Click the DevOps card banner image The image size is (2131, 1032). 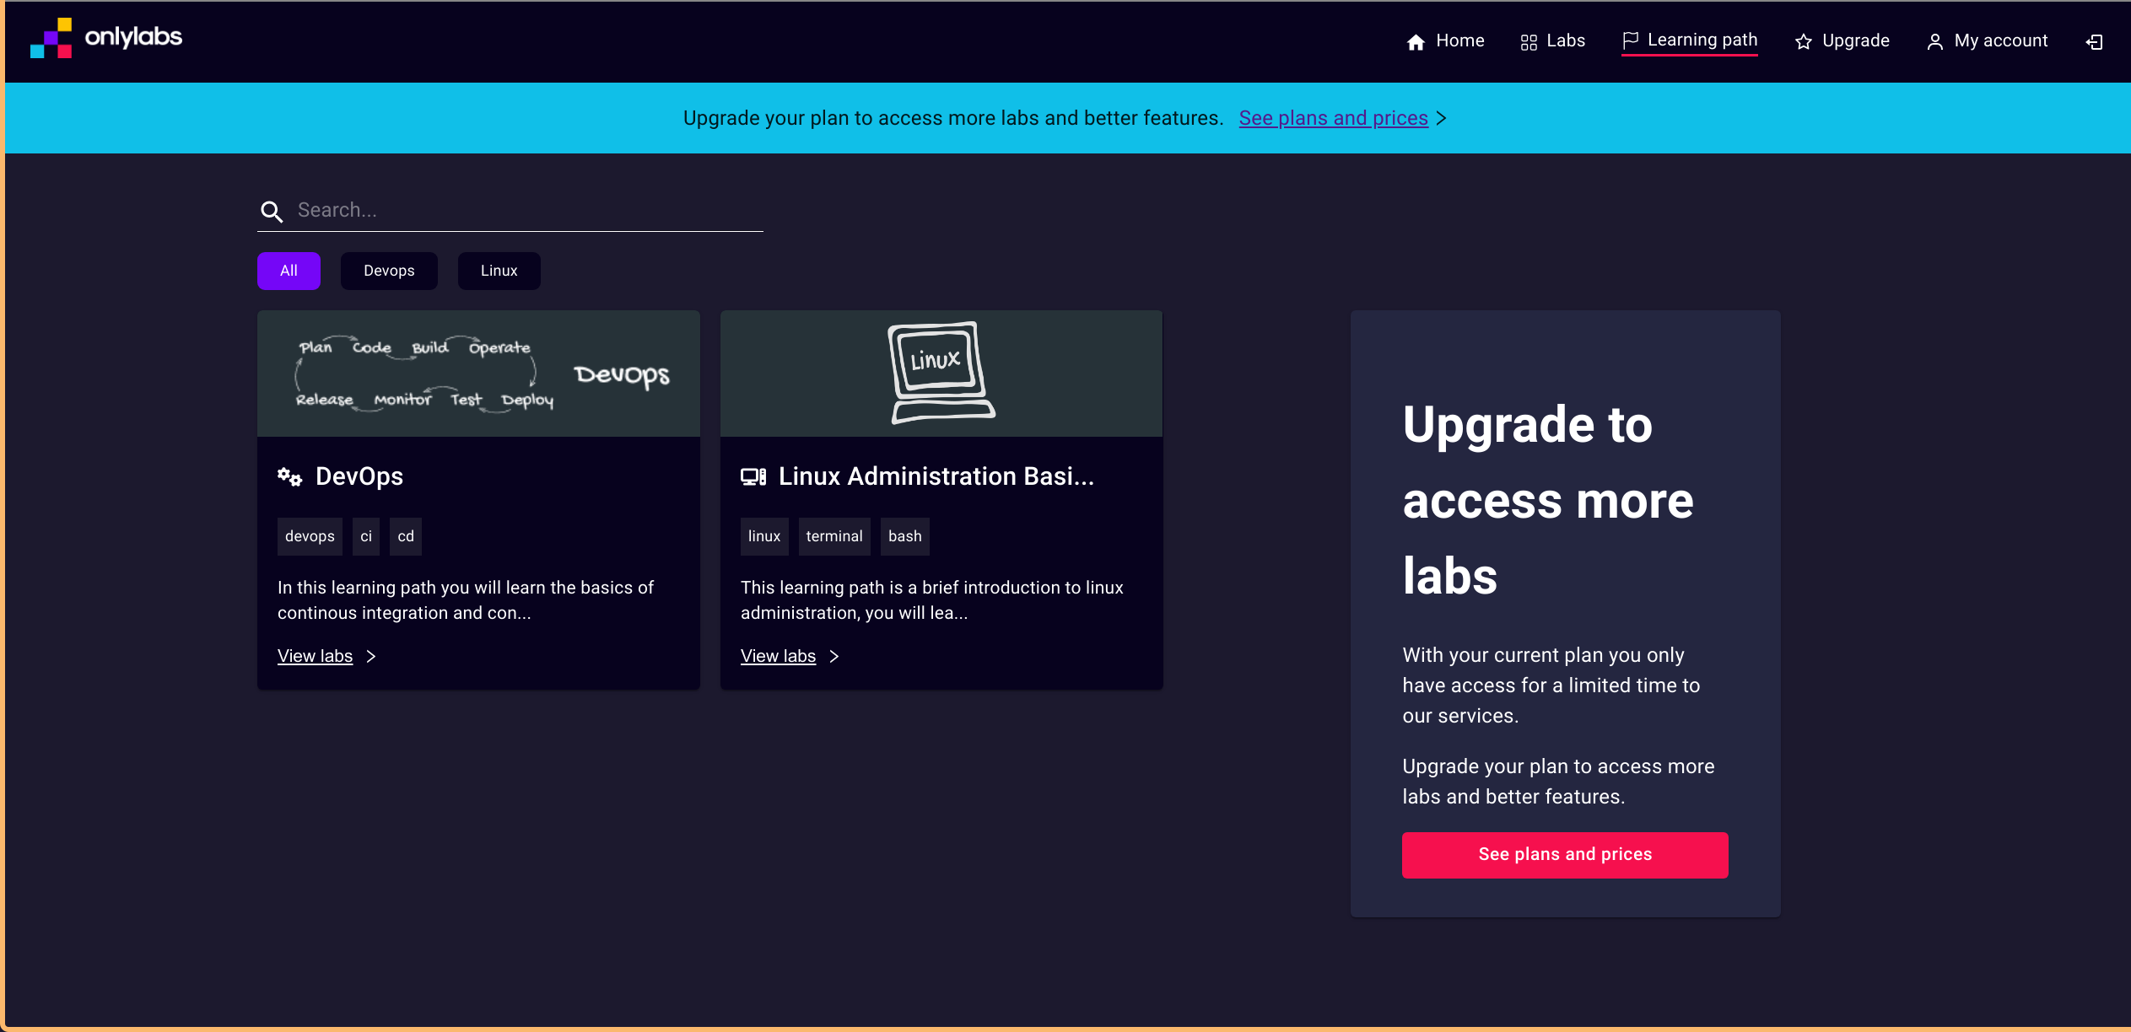pos(478,374)
